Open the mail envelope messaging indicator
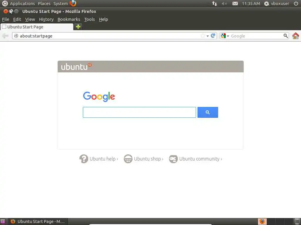Image resolution: width=301 pixels, height=225 pixels. click(x=235, y=4)
